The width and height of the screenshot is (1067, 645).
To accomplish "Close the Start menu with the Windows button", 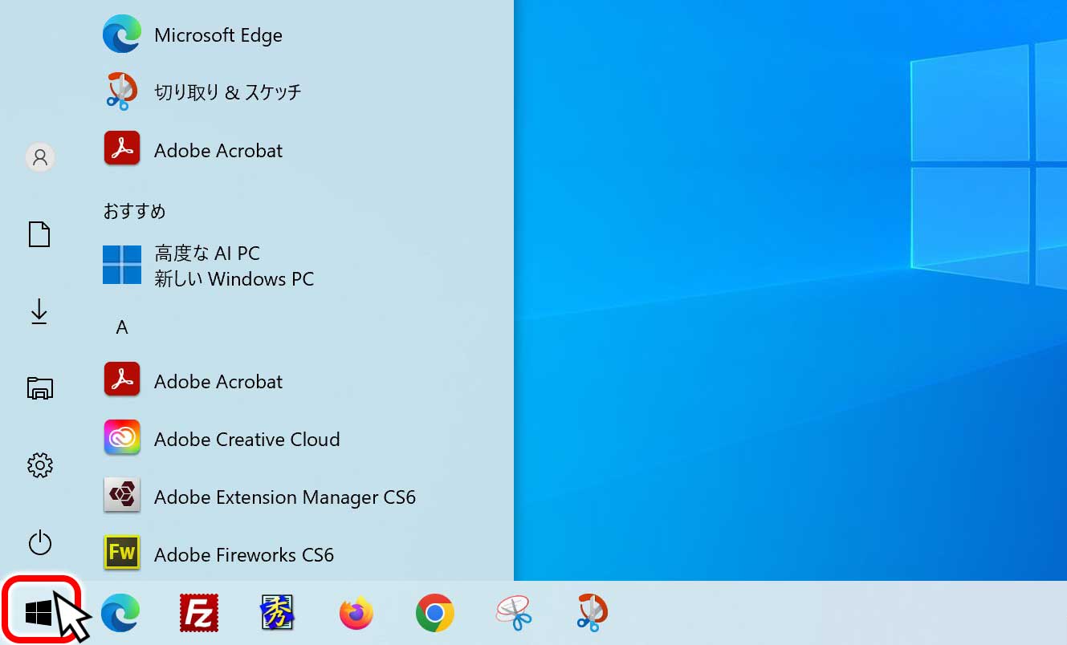I will [x=39, y=614].
